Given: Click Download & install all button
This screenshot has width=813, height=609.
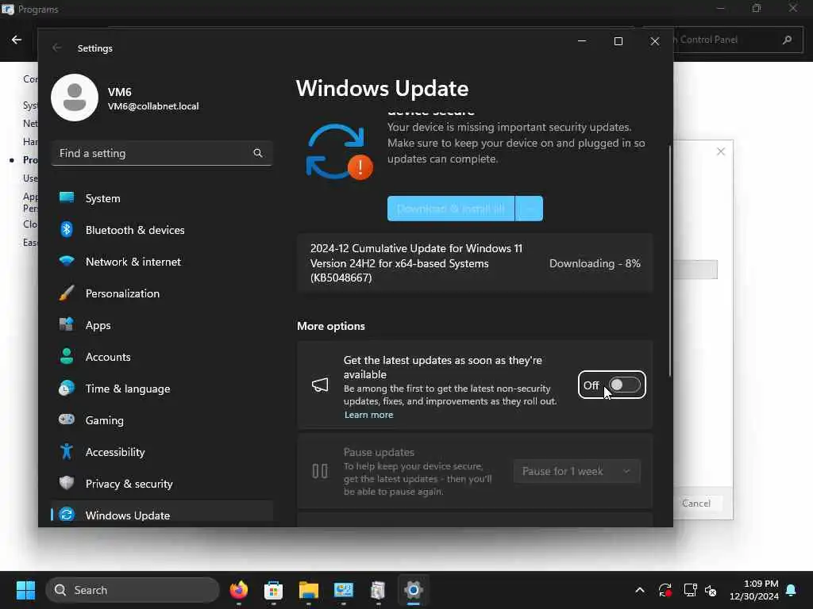Looking at the screenshot, I should tap(451, 209).
